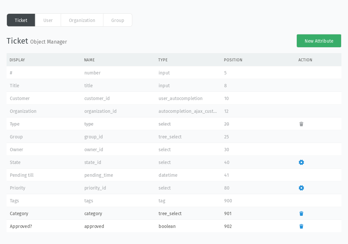
Task: Select the '#' display row
Action: click(174, 73)
